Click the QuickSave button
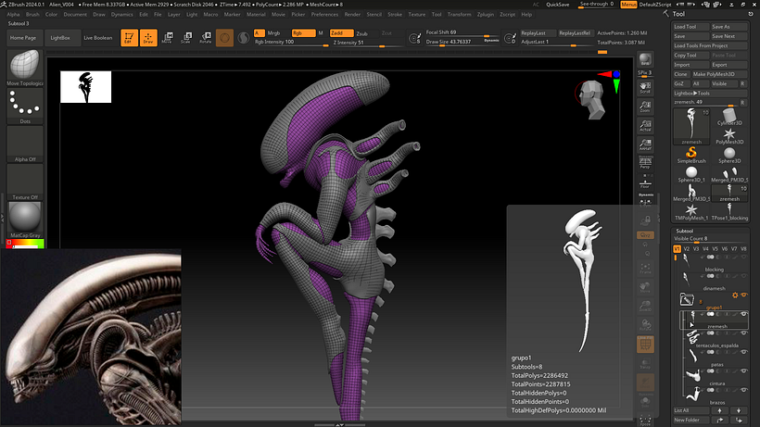 click(x=557, y=5)
